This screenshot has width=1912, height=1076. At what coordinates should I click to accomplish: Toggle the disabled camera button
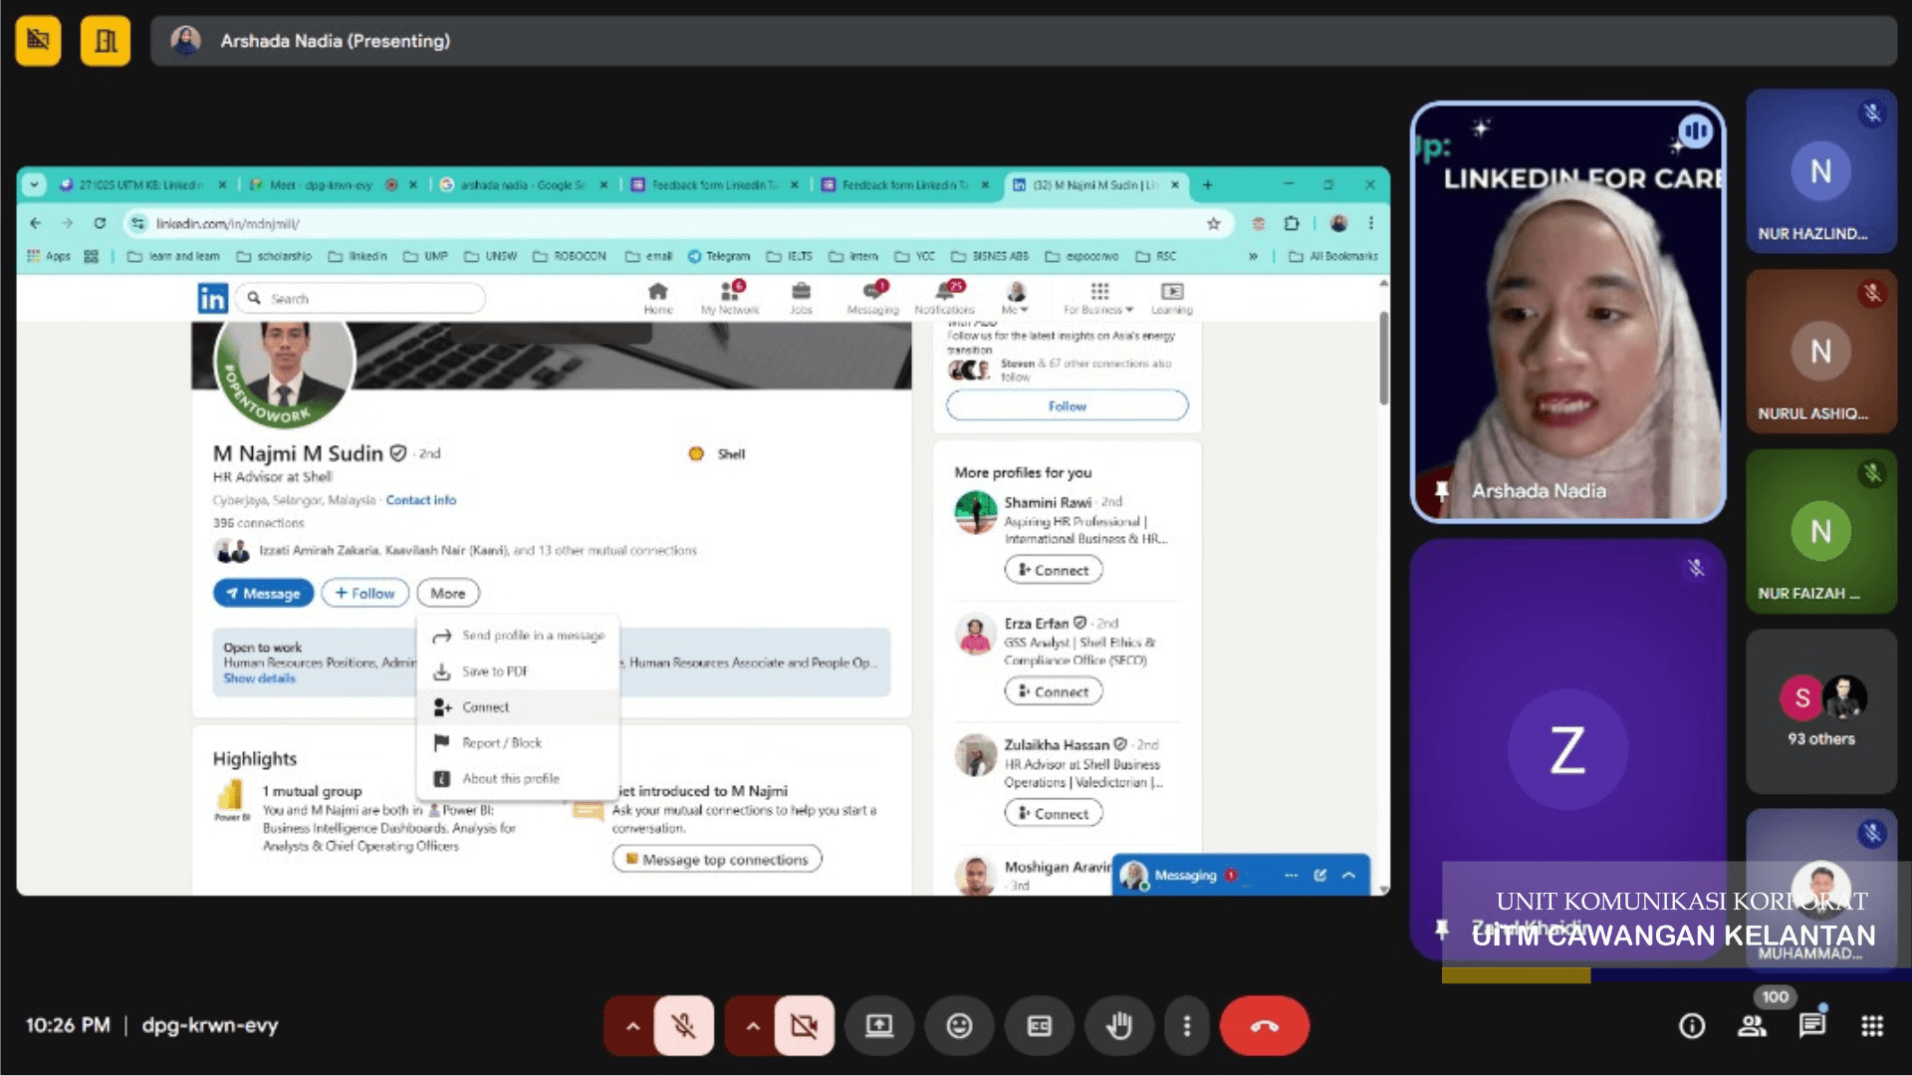[x=804, y=1025]
